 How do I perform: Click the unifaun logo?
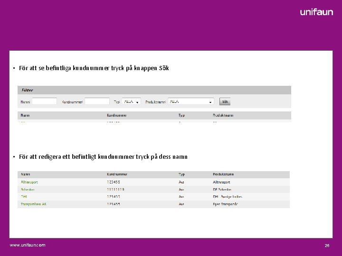(316, 12)
